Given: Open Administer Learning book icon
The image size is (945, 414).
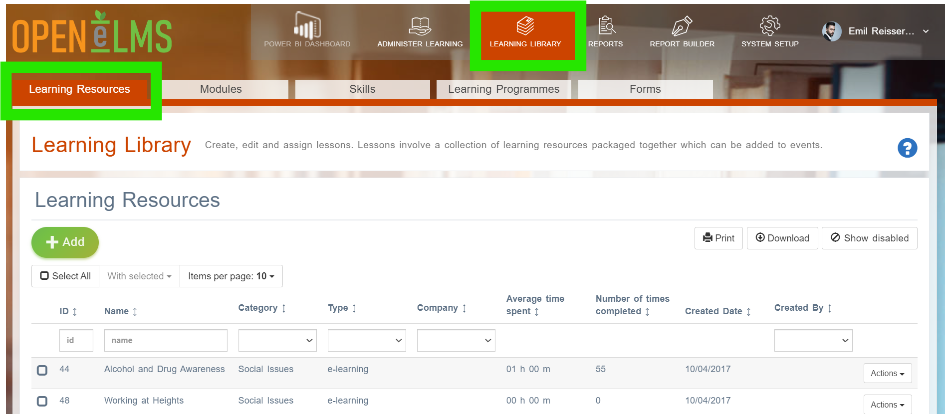Looking at the screenshot, I should 420,26.
